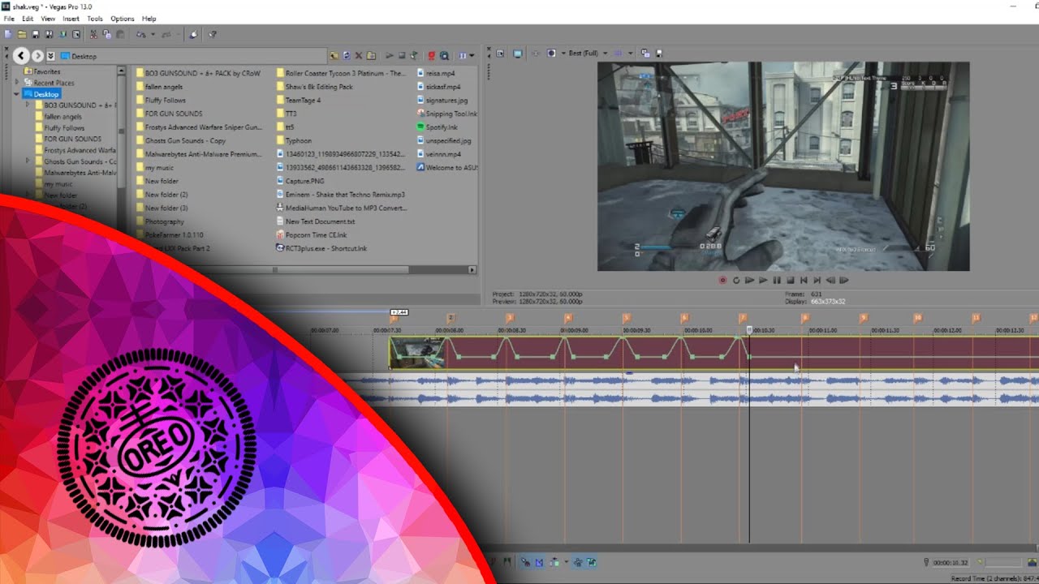Click the Video Preview on External Monitor icon
1039x584 pixels.
(x=518, y=54)
